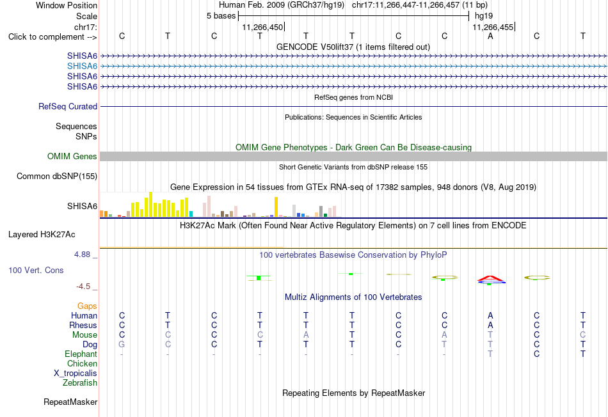The width and height of the screenshot is (608, 417).
Task: Click the C base in the Elephant row
Action: 537,354
